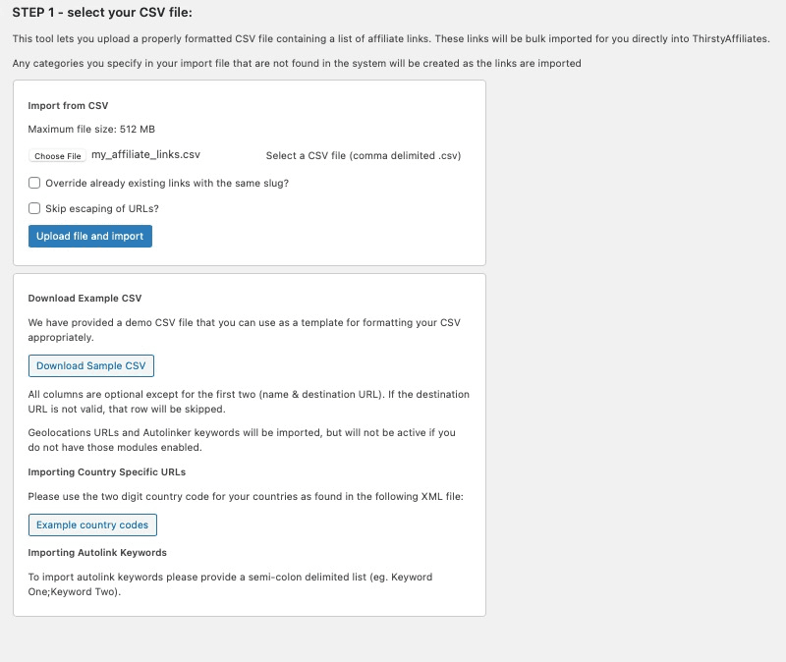The image size is (786, 662).
Task: Click the paragraph about semi-colon delimited keywords
Action: coord(230,584)
